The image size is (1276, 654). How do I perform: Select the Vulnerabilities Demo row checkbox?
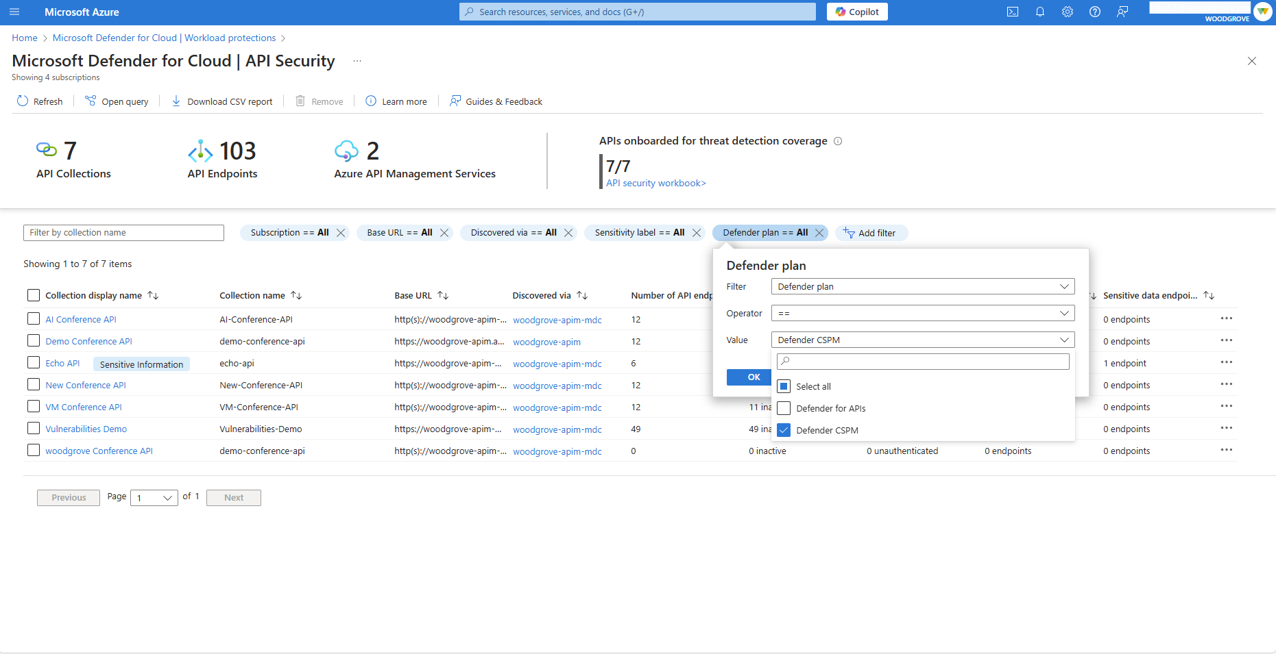34,428
